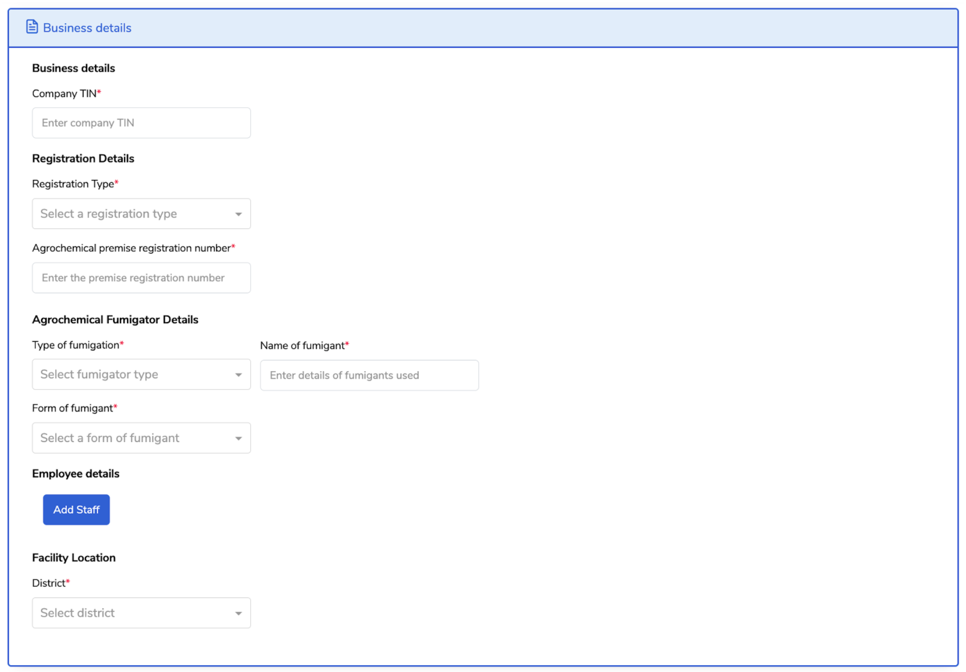The image size is (966, 672).
Task: Click the district dropdown caret arrow
Action: click(x=238, y=613)
